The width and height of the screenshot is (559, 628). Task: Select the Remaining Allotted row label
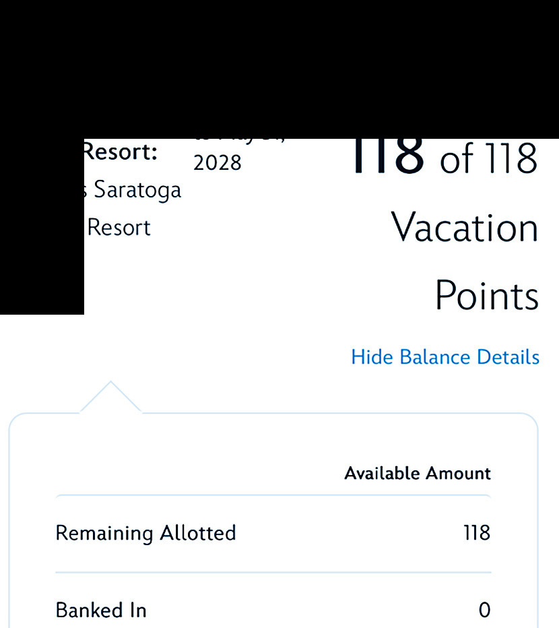tap(145, 534)
